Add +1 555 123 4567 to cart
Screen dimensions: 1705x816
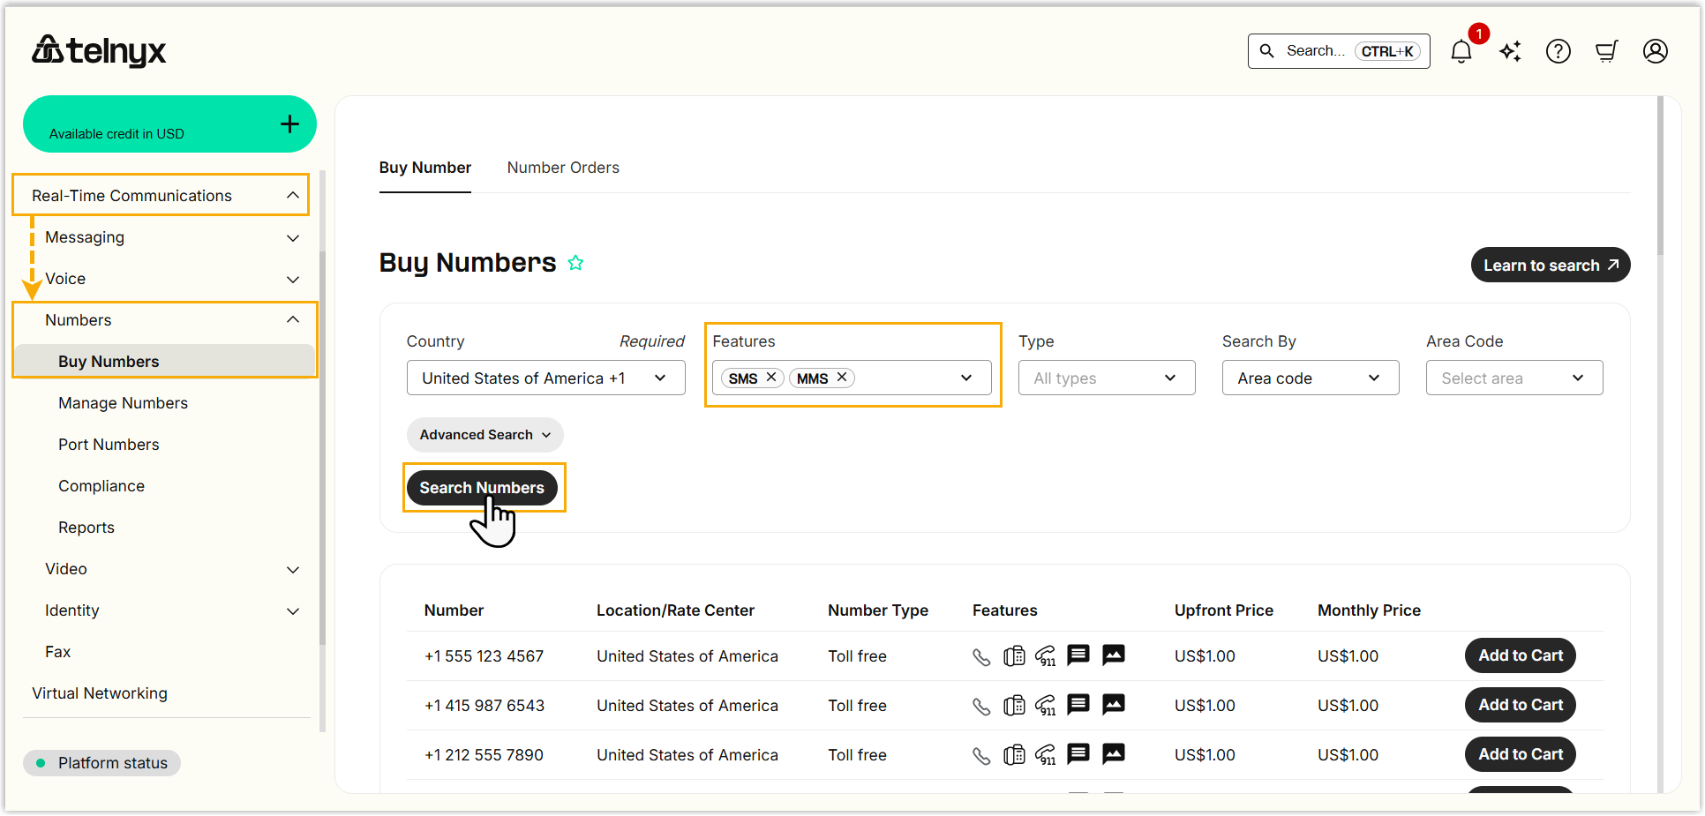pos(1520,655)
